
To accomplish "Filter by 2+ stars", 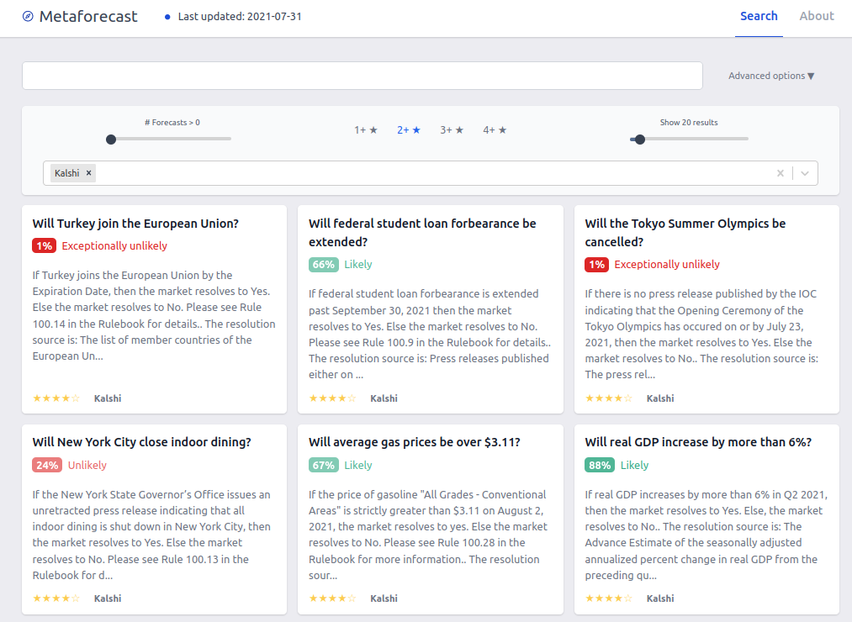I will 409,129.
